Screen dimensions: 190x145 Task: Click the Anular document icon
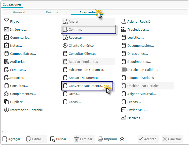click(x=65, y=21)
